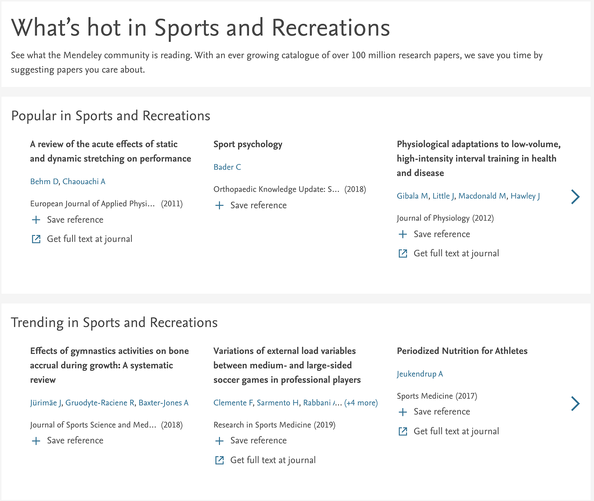Click plus icon under Sport psychology

pyautogui.click(x=219, y=205)
